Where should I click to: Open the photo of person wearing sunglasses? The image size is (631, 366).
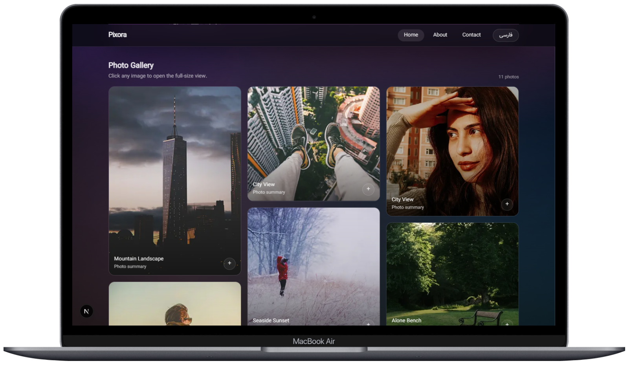tap(175, 304)
